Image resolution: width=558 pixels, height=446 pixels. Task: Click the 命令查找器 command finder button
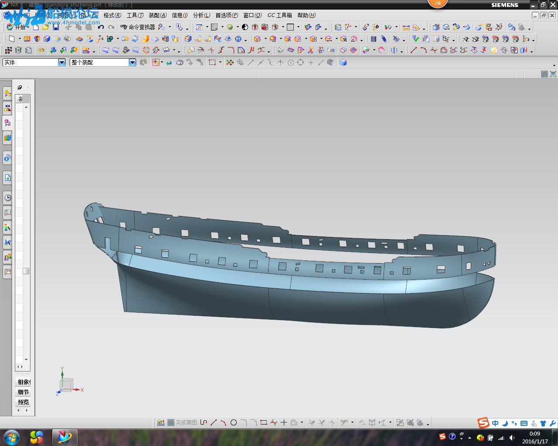click(x=138, y=27)
